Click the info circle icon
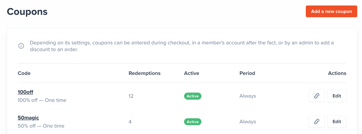This screenshot has height=134, width=362. point(21,46)
